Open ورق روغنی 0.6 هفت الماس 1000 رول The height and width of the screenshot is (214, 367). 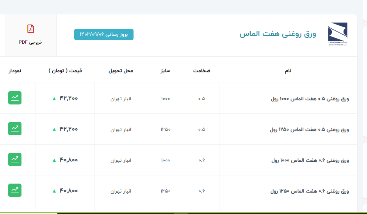pyautogui.click(x=310, y=160)
